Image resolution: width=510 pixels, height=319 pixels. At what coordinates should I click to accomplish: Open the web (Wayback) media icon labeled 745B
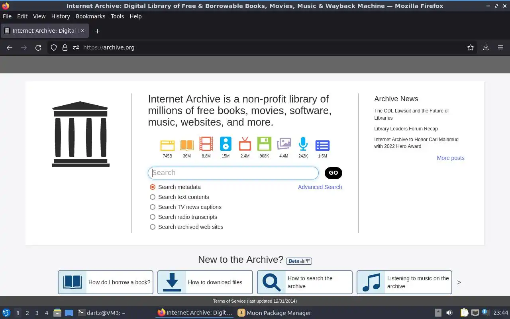(x=167, y=145)
